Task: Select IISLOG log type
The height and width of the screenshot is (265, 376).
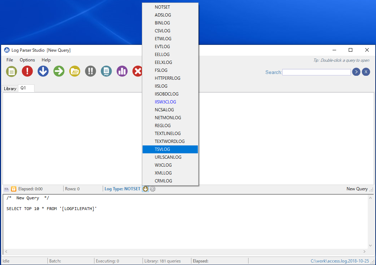Action: click(170, 86)
